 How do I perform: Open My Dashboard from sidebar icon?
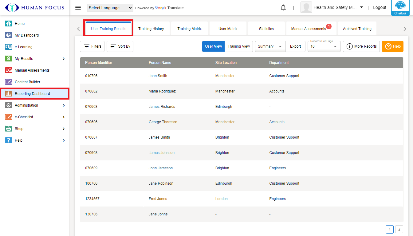coord(9,35)
